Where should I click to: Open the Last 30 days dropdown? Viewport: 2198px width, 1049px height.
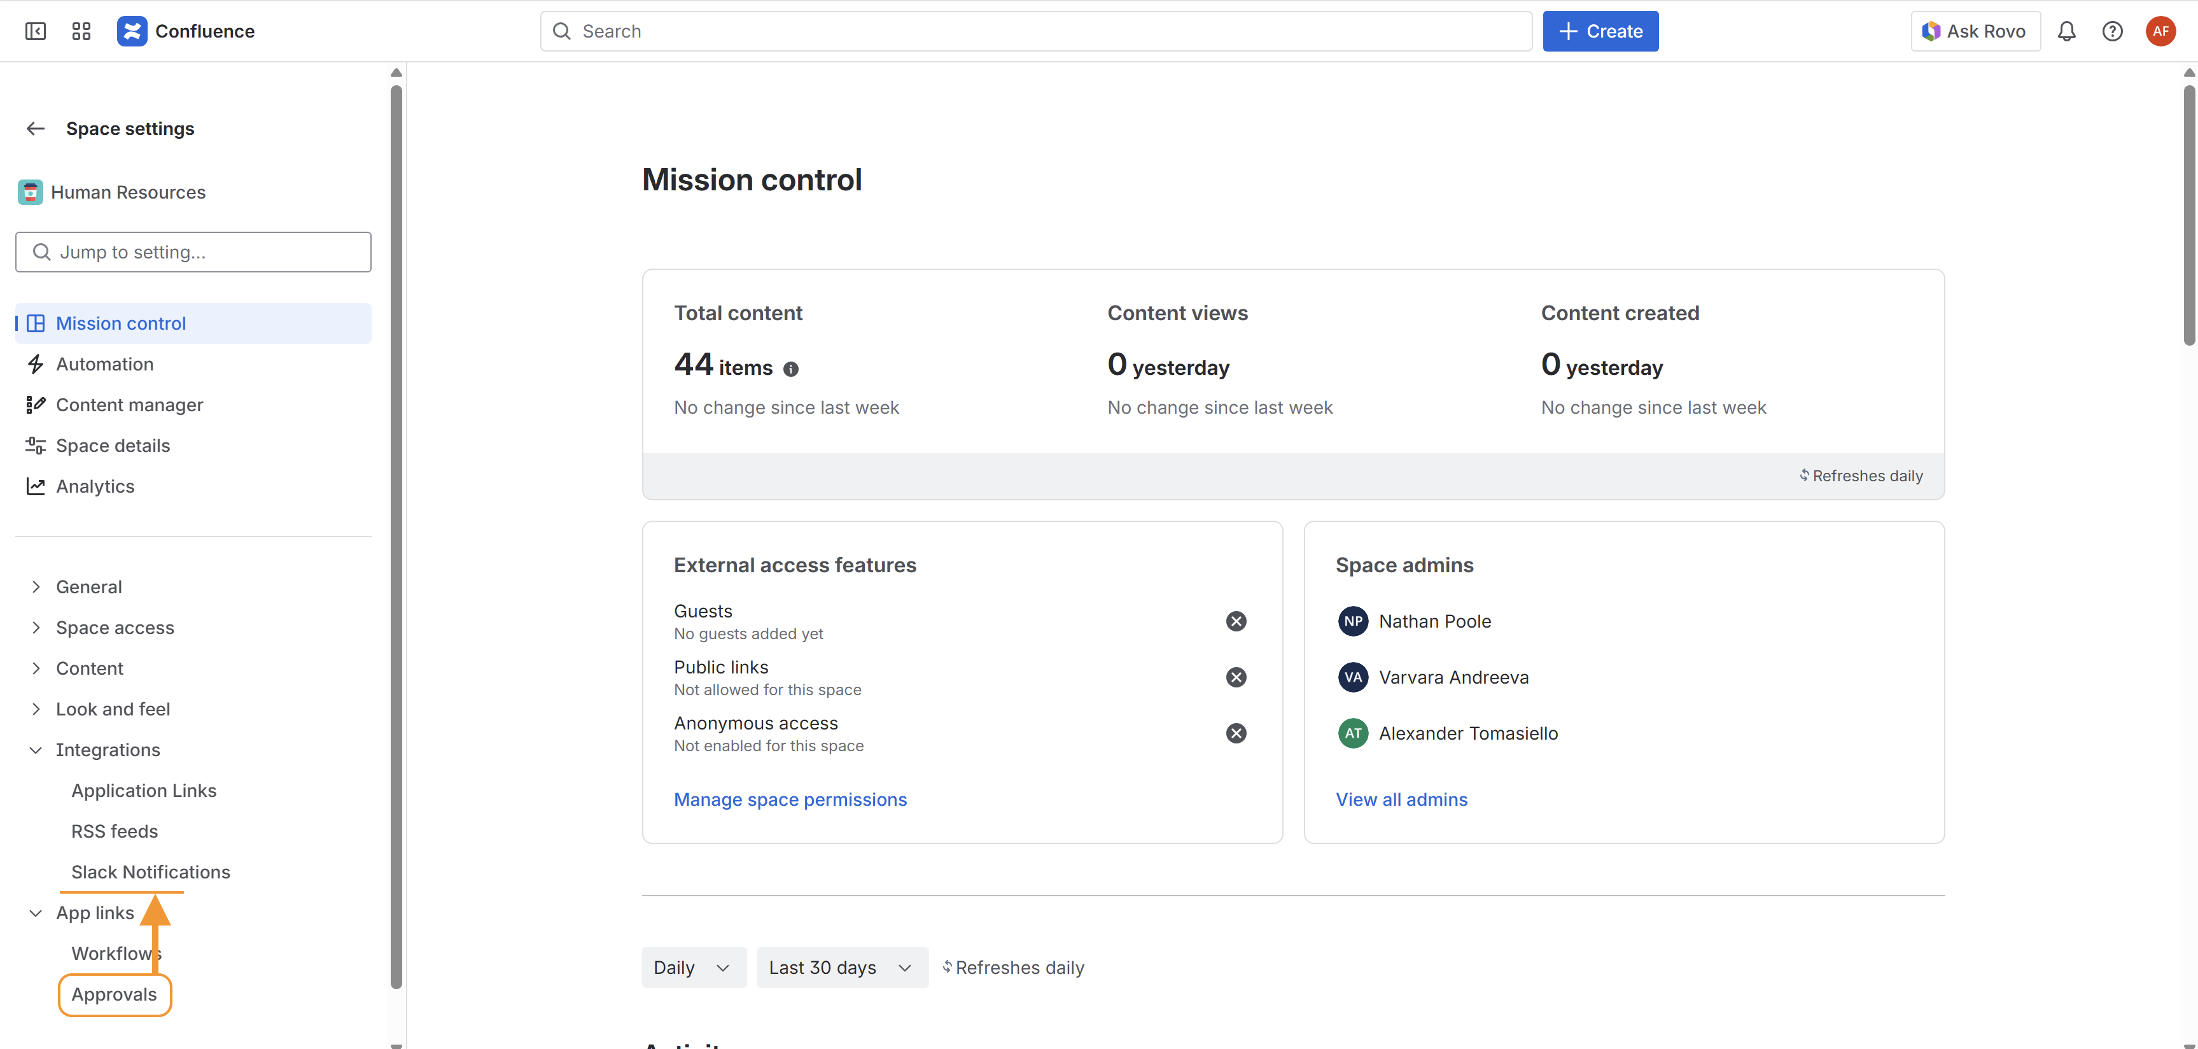point(841,968)
